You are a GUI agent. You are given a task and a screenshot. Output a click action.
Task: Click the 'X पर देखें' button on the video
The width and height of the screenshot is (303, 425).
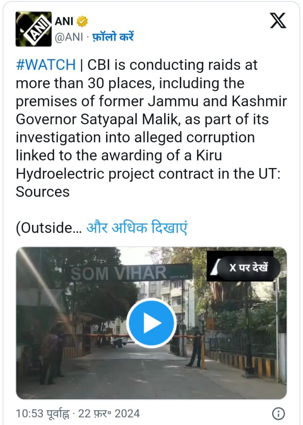click(x=249, y=268)
